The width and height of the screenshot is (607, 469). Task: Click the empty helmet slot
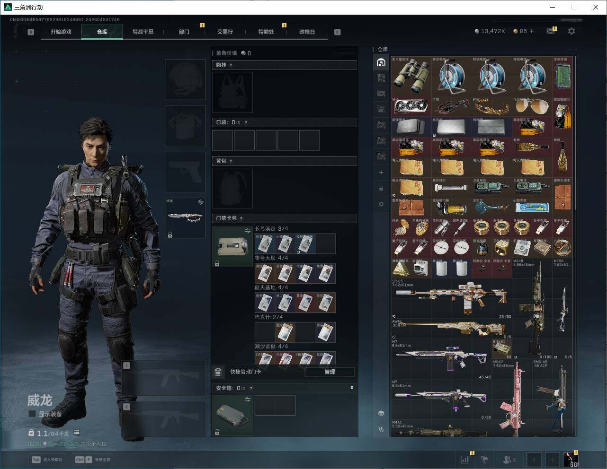(x=186, y=79)
